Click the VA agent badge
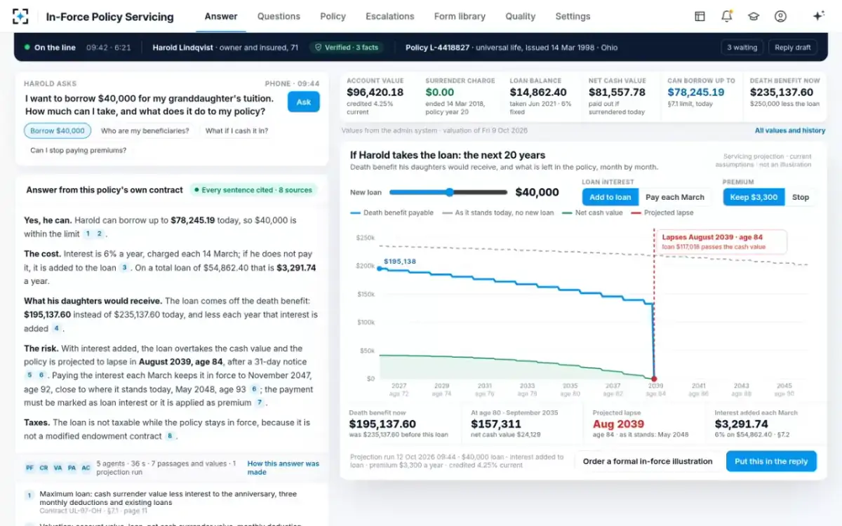 (x=58, y=468)
